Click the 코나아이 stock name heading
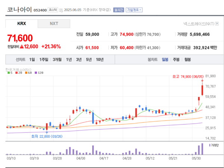Viewport: 224px width, 168px height. click(x=19, y=10)
